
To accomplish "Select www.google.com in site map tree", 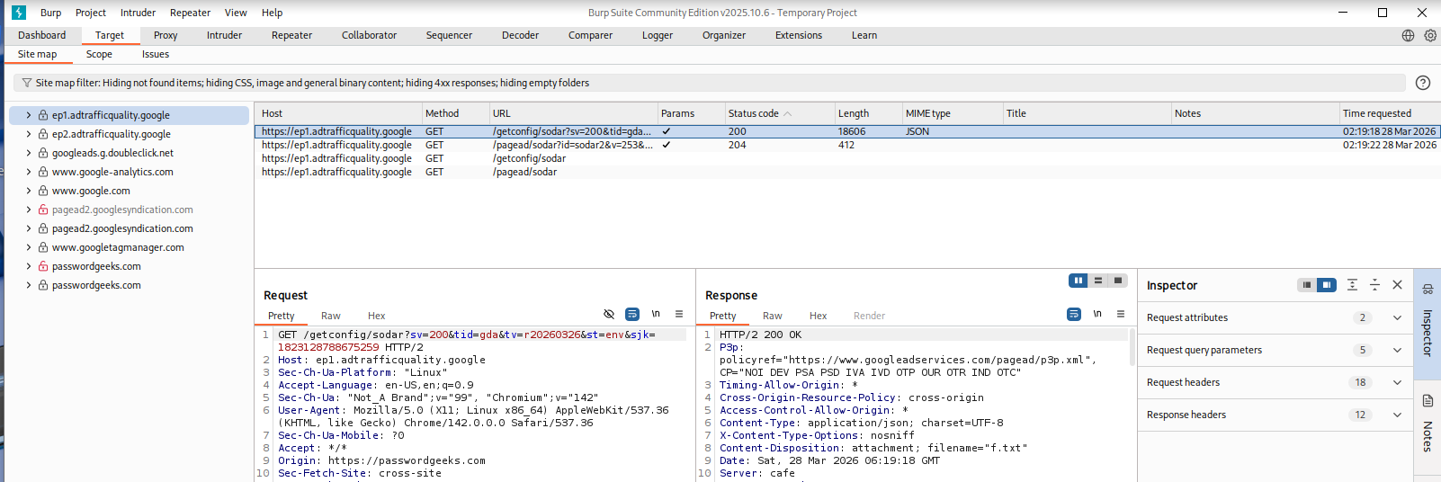I will pos(91,191).
